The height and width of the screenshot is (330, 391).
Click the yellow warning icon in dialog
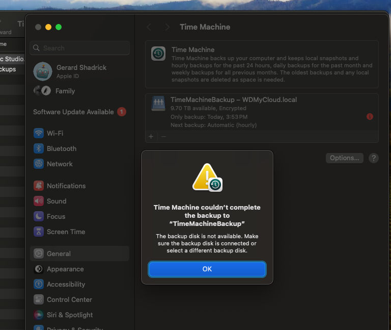[207, 177]
